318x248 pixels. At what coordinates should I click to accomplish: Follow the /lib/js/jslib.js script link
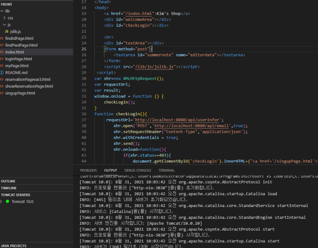coord(154,67)
